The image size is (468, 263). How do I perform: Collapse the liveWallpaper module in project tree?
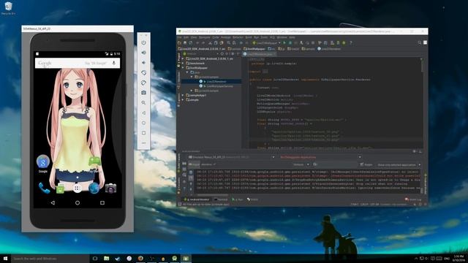pos(183,68)
